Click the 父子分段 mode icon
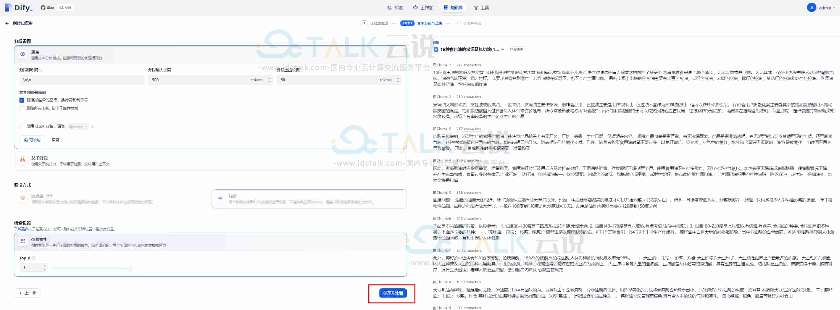840x310 pixels. click(23, 160)
